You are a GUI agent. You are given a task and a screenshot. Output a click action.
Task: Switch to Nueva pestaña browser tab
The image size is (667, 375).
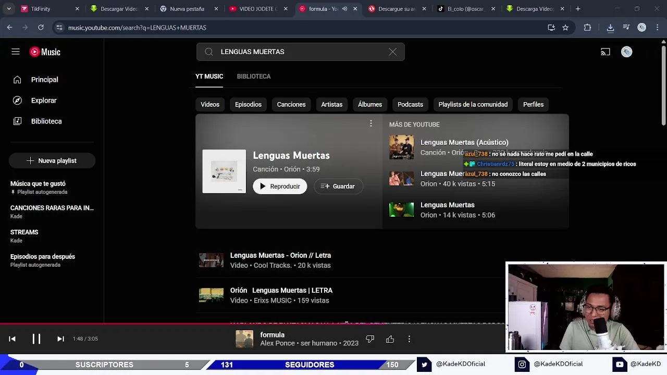(189, 9)
